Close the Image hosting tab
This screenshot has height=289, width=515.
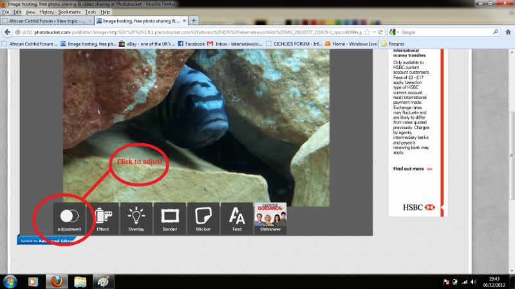184,21
